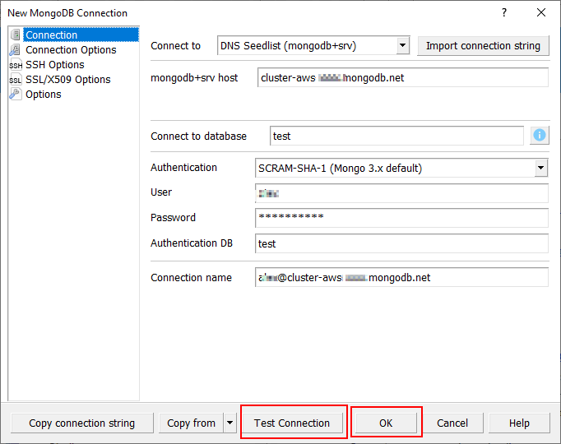Confirm the dialog with OK

pyautogui.click(x=386, y=423)
